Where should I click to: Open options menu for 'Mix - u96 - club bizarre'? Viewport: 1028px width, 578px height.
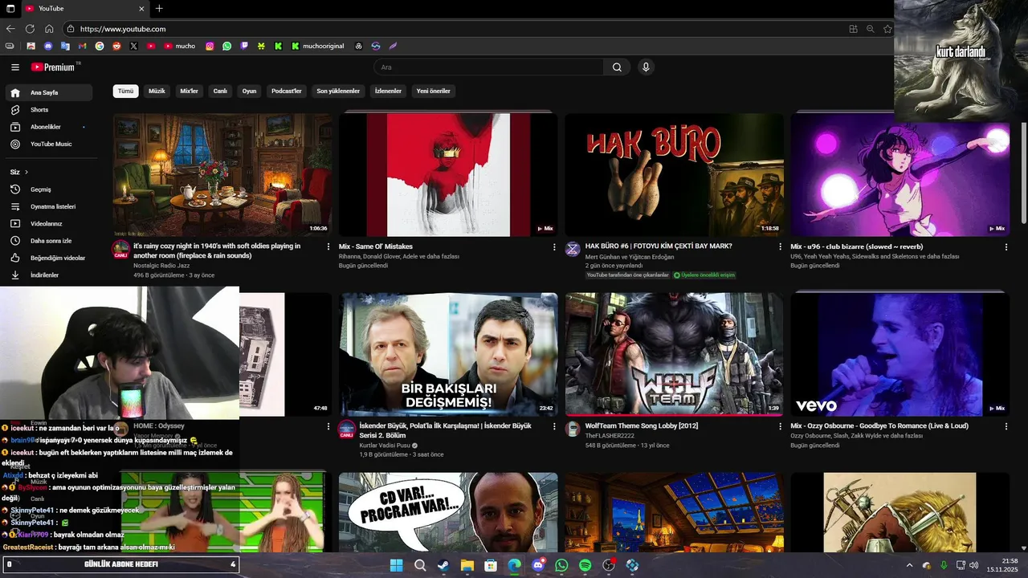[x=1006, y=247]
